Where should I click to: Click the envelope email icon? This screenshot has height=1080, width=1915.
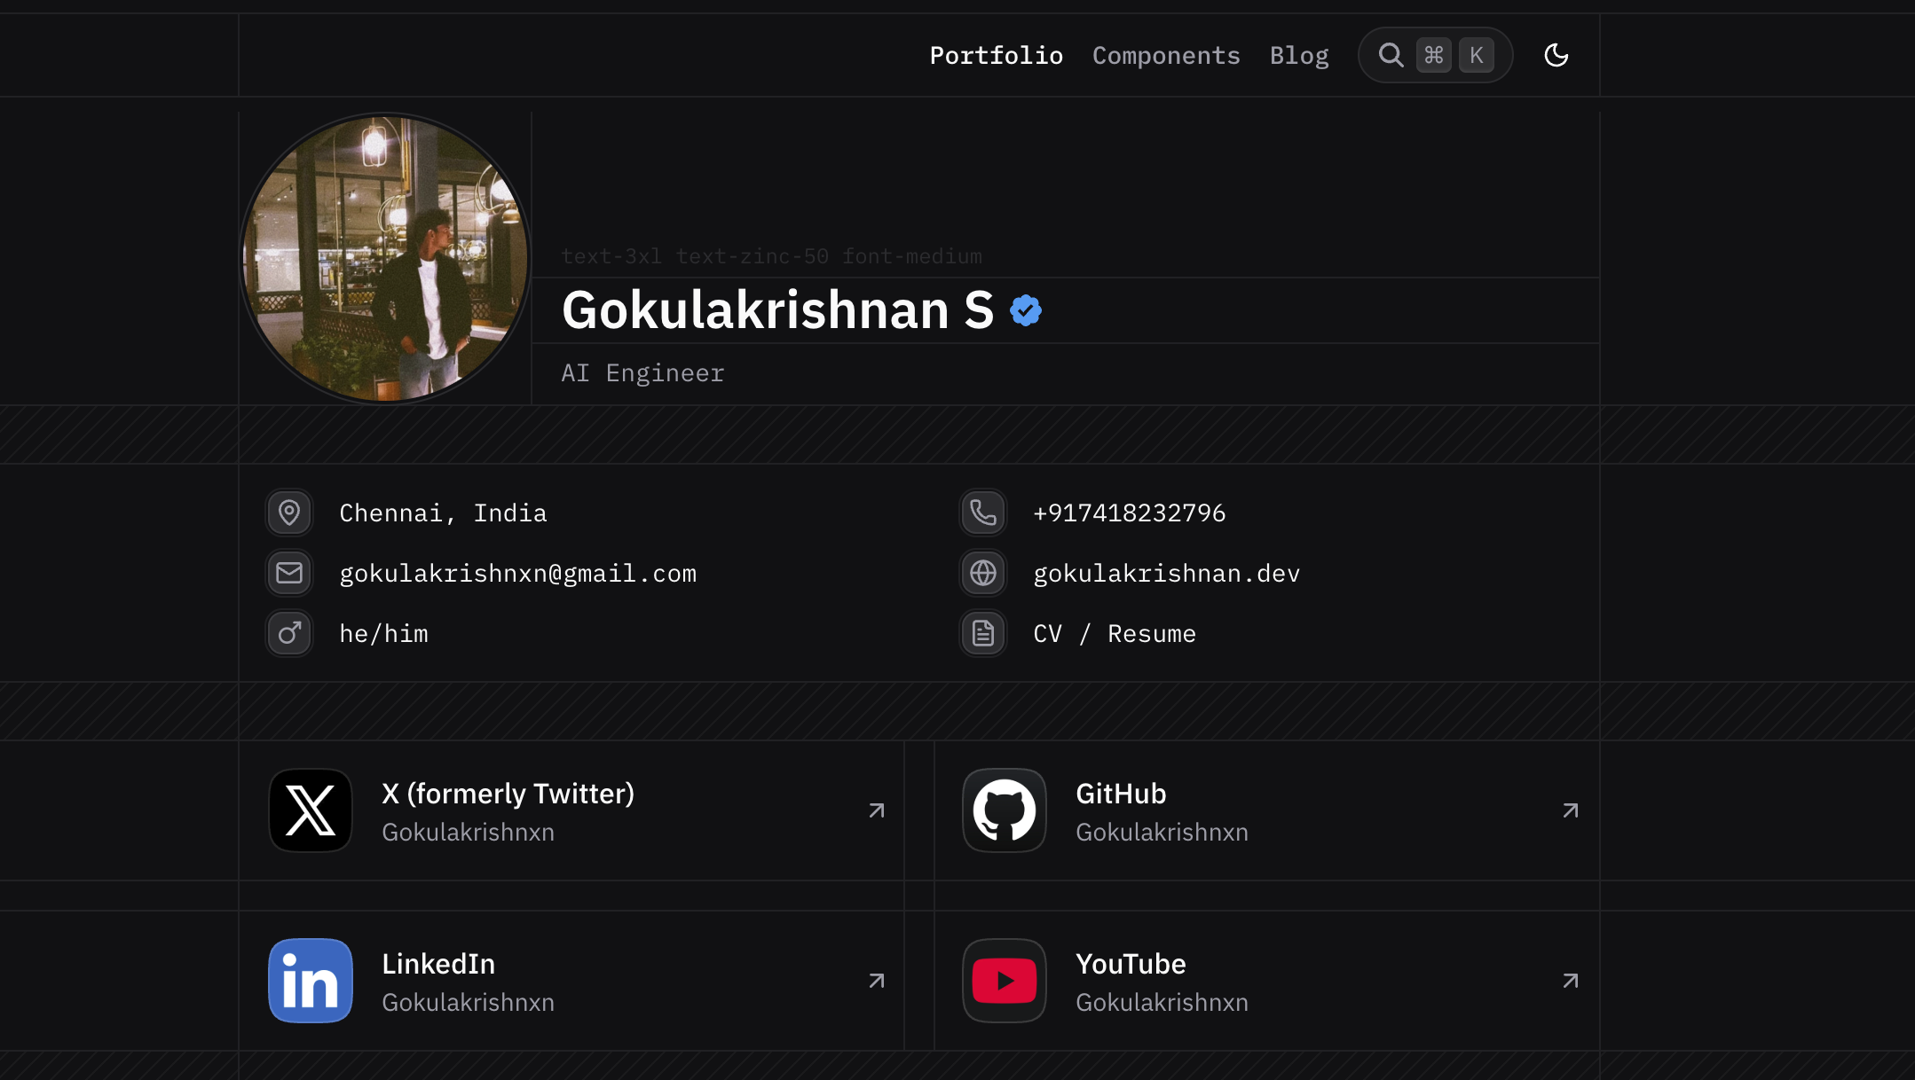289,573
